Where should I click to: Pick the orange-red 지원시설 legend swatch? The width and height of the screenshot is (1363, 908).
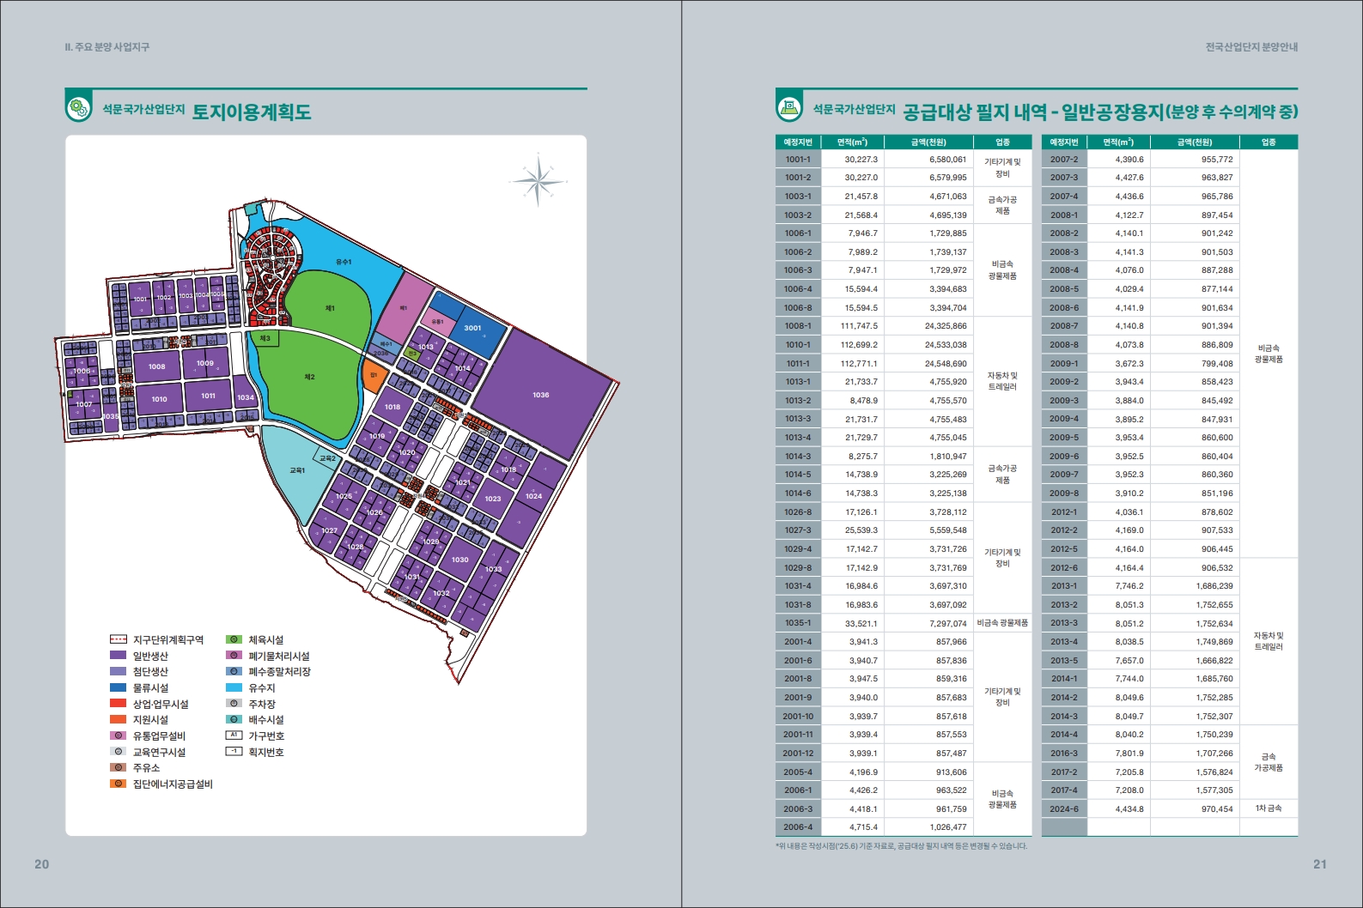tap(119, 719)
